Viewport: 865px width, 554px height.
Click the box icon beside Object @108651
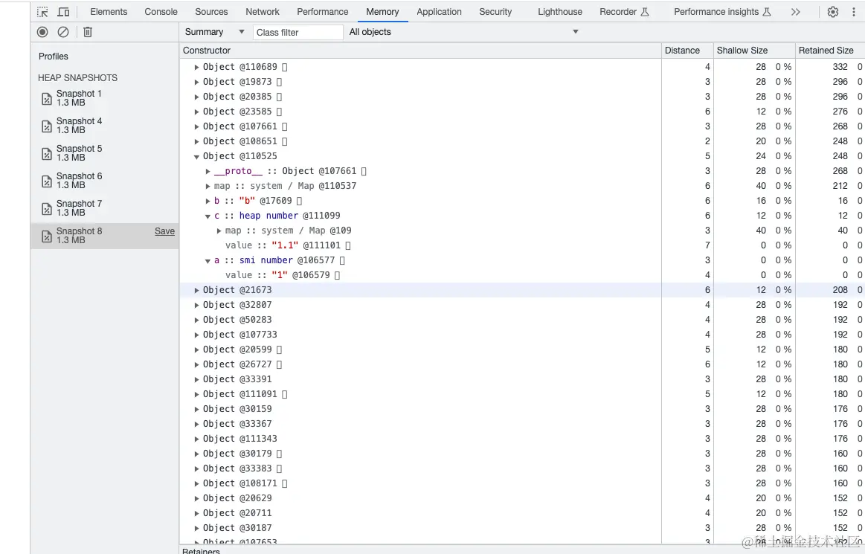[285, 141]
